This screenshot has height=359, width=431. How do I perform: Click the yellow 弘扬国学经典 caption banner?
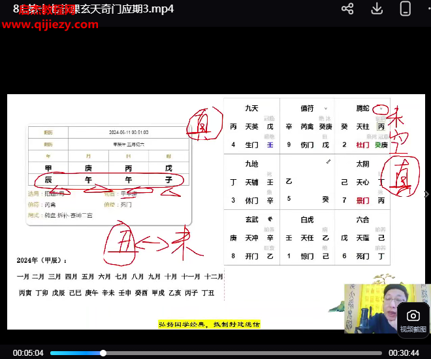[209, 324]
